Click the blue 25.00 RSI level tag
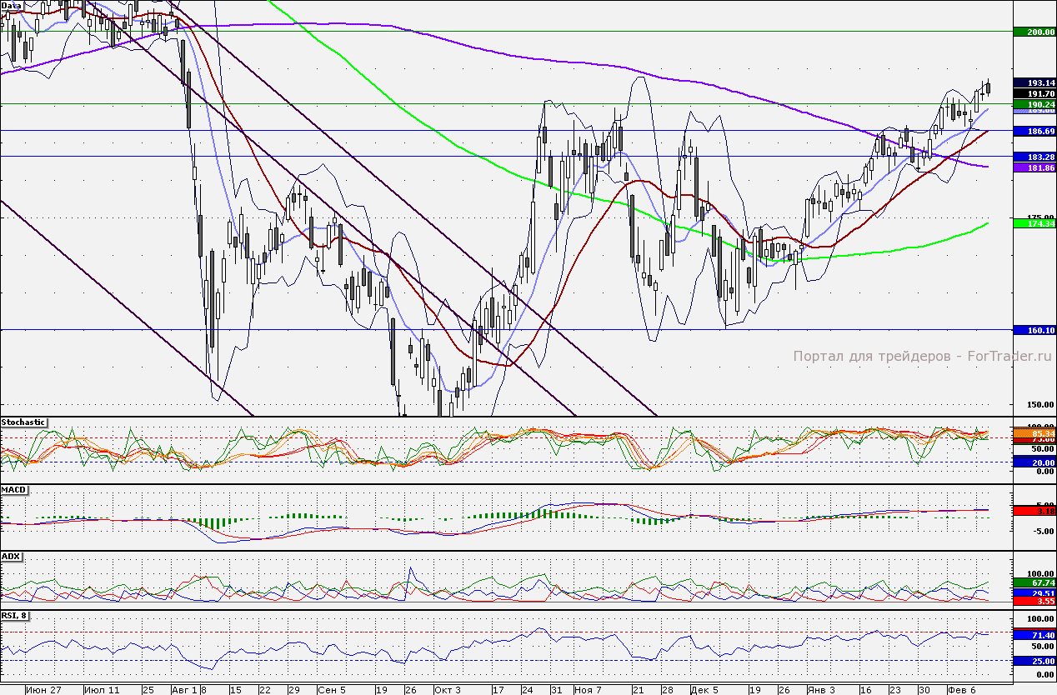1057x695 pixels. coord(1034,661)
